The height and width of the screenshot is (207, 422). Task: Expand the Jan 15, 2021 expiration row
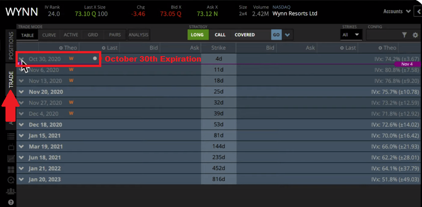point(21,136)
